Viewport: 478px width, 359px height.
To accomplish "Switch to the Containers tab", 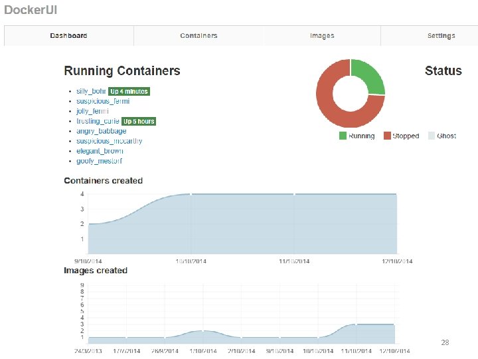I will [x=199, y=36].
